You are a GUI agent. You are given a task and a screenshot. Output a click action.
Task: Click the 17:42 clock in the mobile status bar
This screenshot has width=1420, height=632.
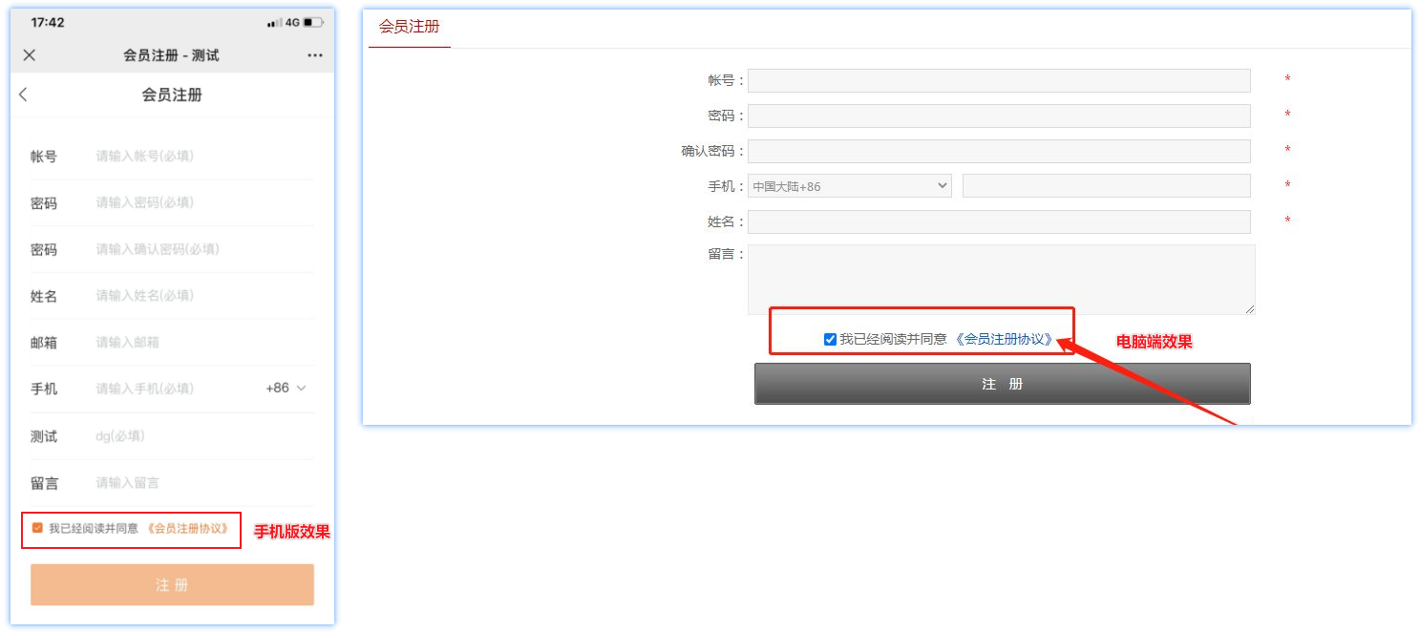coord(48,22)
